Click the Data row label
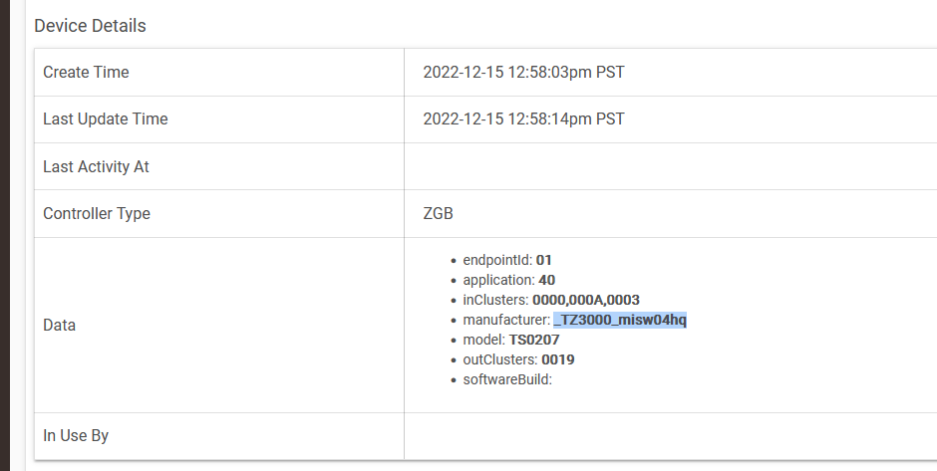 pyautogui.click(x=60, y=325)
